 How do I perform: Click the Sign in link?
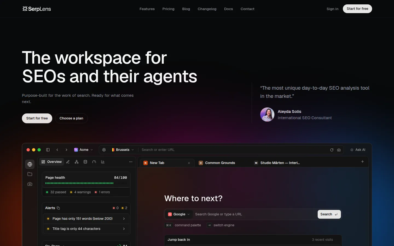[332, 9]
